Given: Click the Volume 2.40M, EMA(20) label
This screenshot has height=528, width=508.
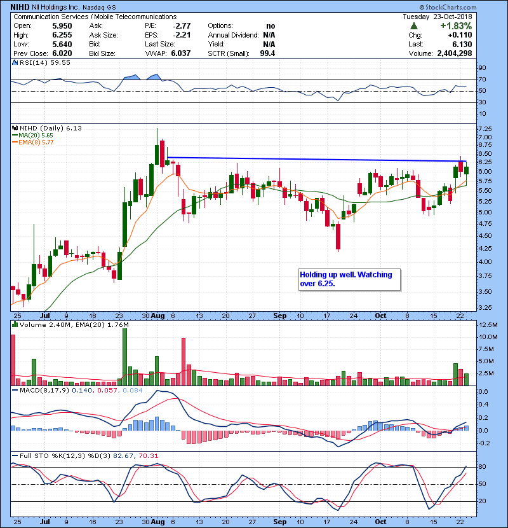Looking at the screenshot, I should coord(74,324).
